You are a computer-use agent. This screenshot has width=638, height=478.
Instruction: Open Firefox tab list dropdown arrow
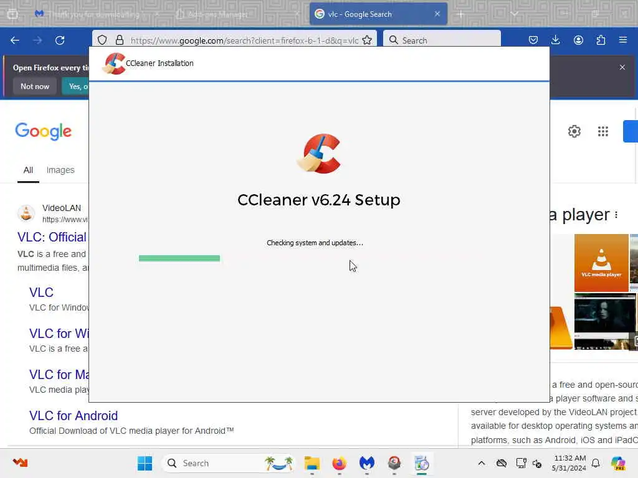514,14
